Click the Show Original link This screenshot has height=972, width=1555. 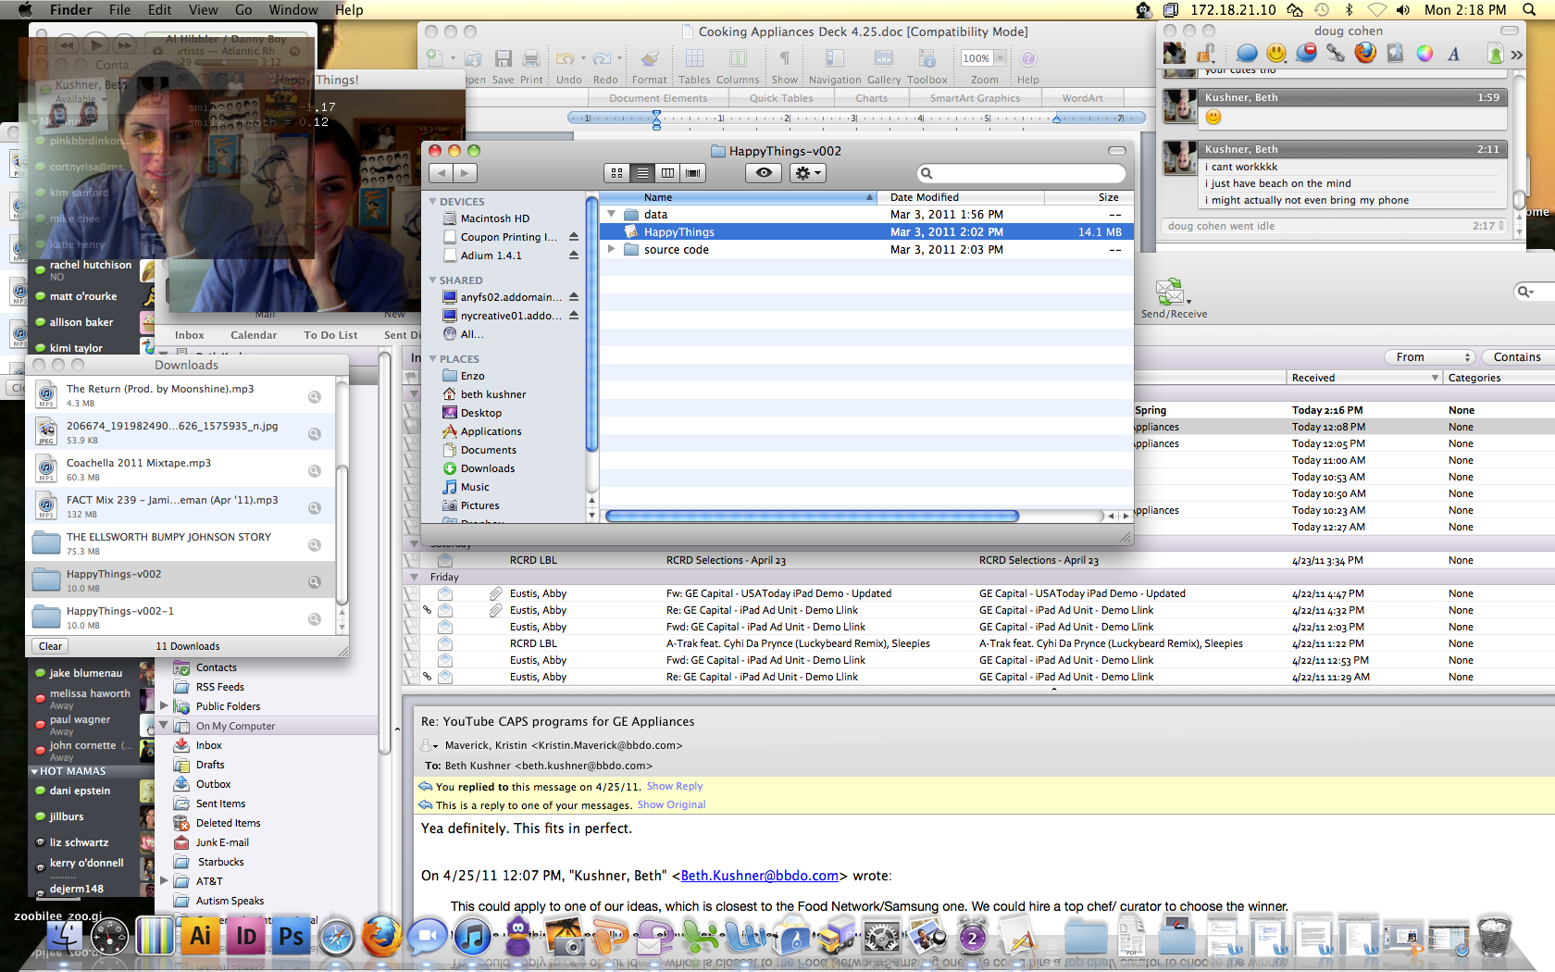[671, 804]
